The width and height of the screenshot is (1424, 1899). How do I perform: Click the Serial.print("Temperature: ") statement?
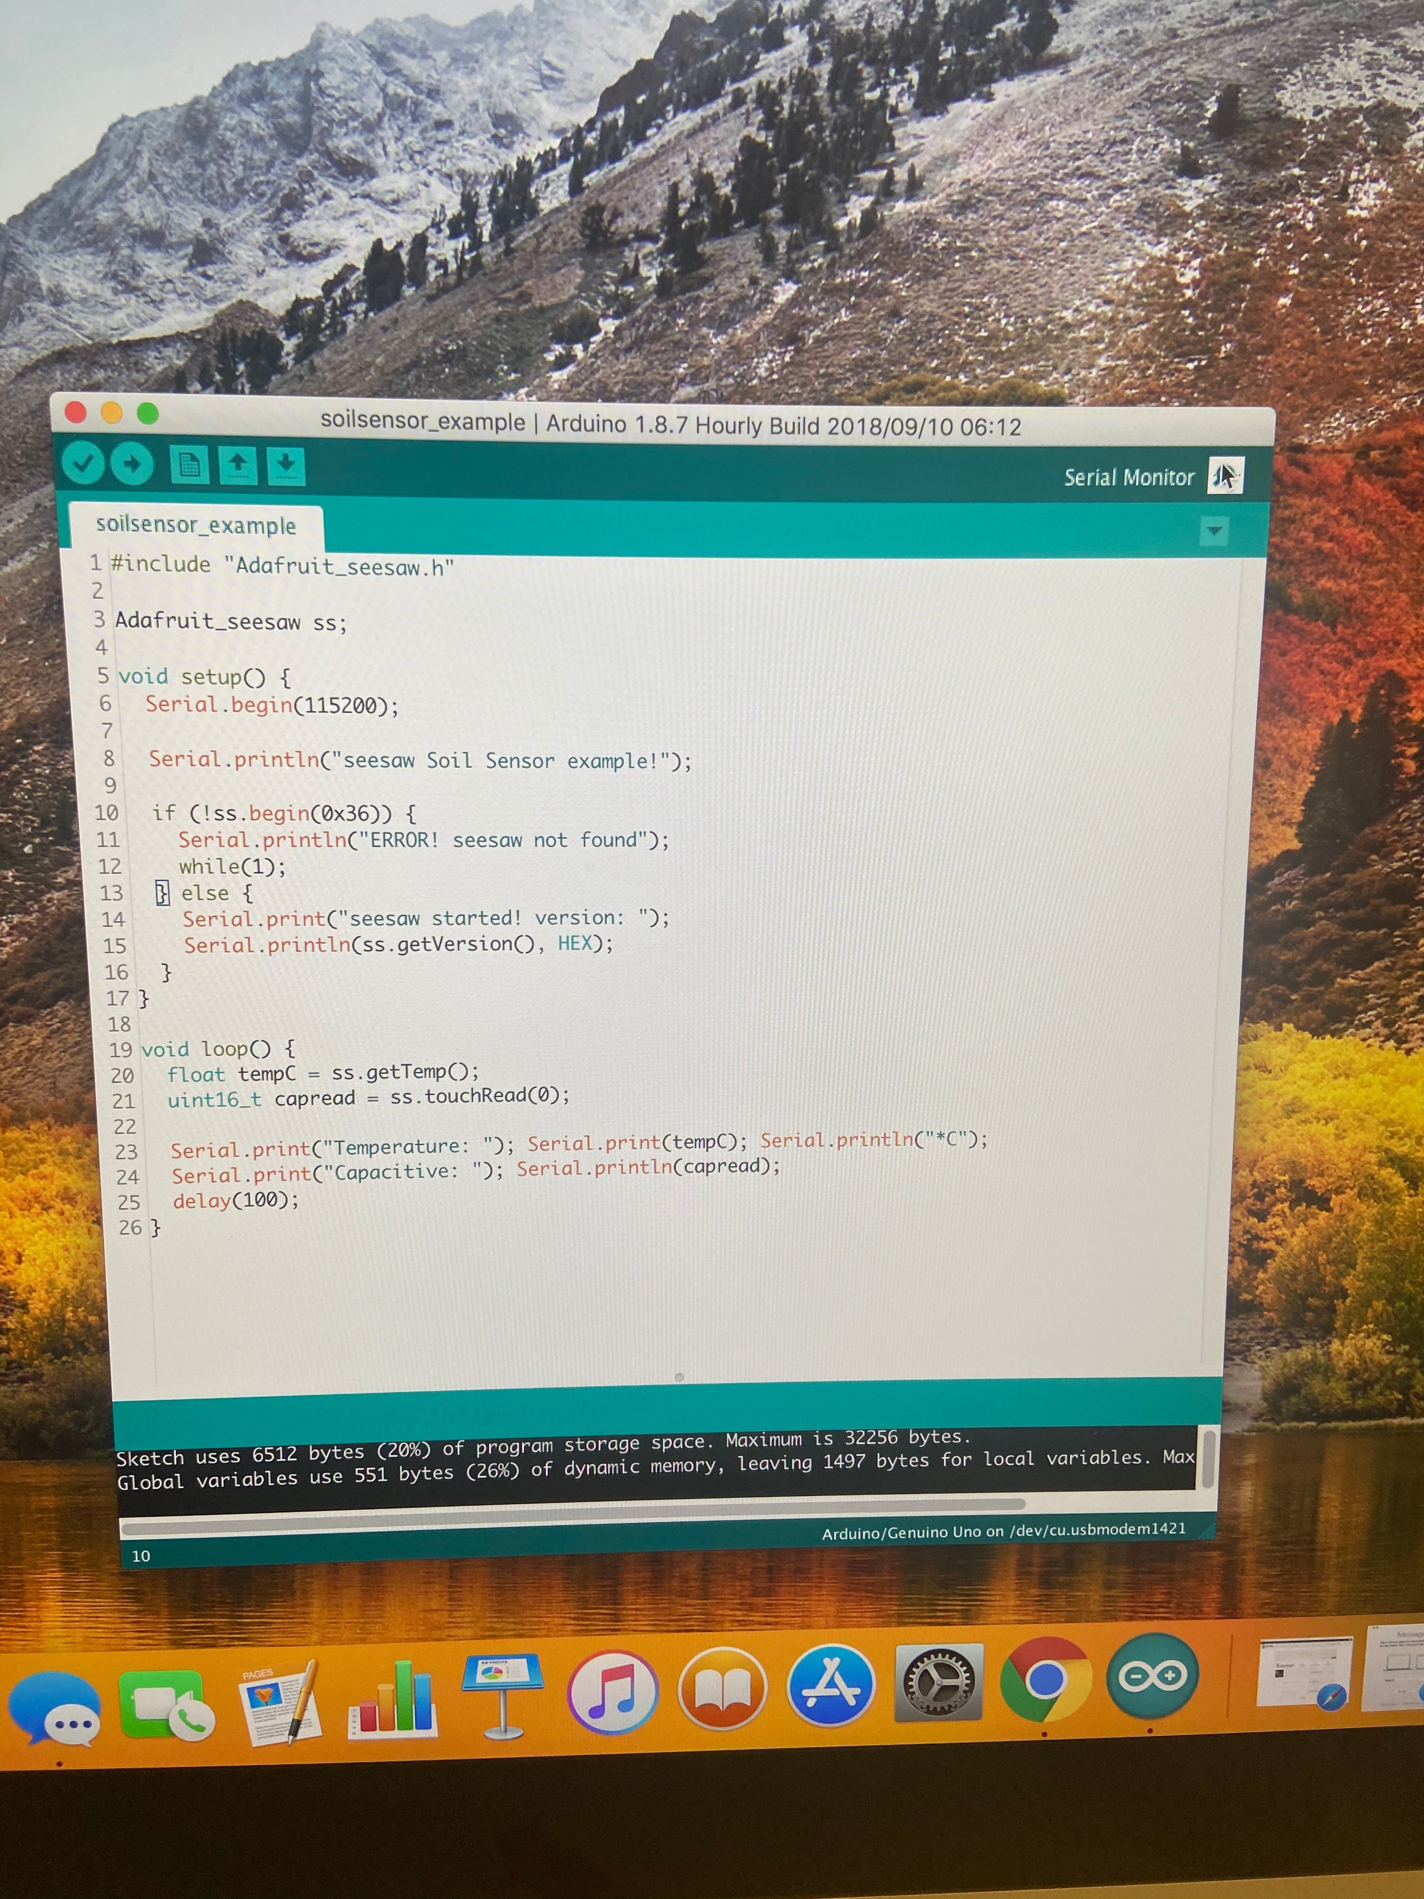(342, 1148)
